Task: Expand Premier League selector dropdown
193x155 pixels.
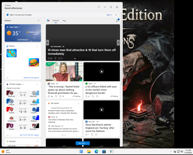Action: 23,84
